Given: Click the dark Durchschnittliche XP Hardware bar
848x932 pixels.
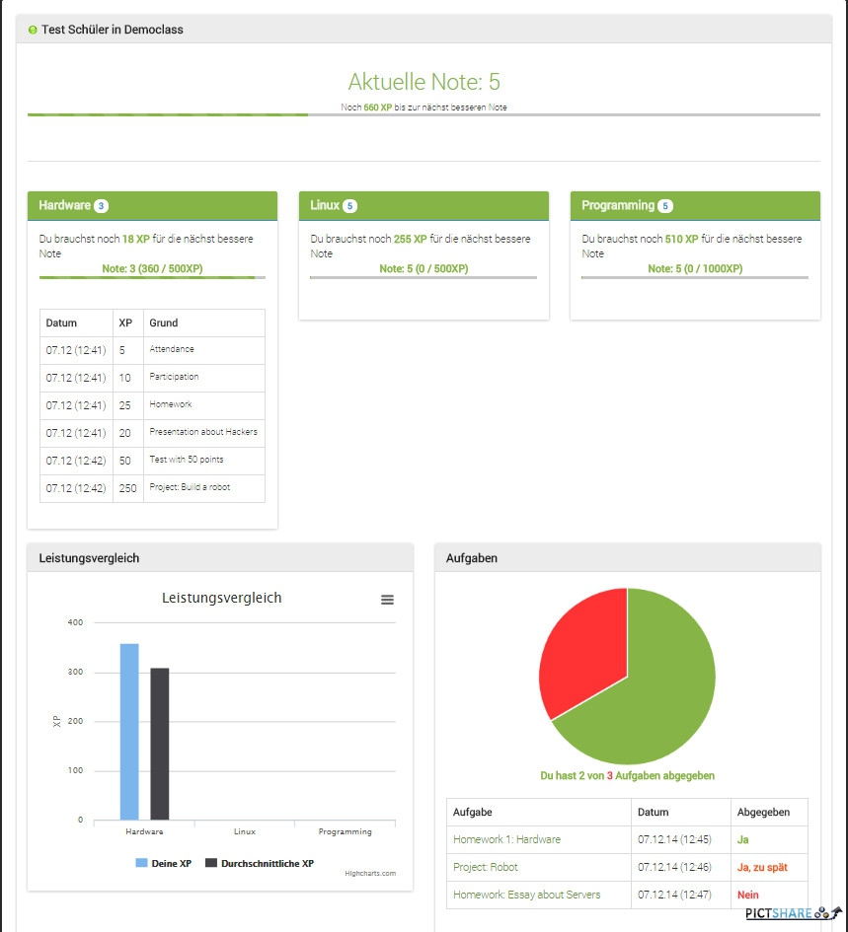Looking at the screenshot, I should pos(160,745).
